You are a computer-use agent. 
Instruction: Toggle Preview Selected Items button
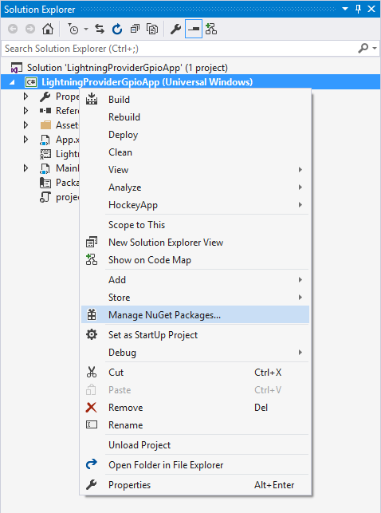click(194, 29)
